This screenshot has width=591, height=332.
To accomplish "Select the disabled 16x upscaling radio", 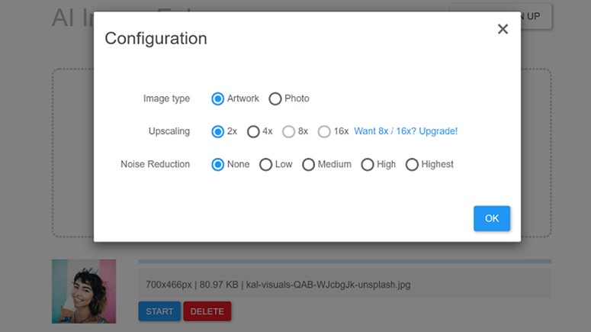I will [324, 131].
